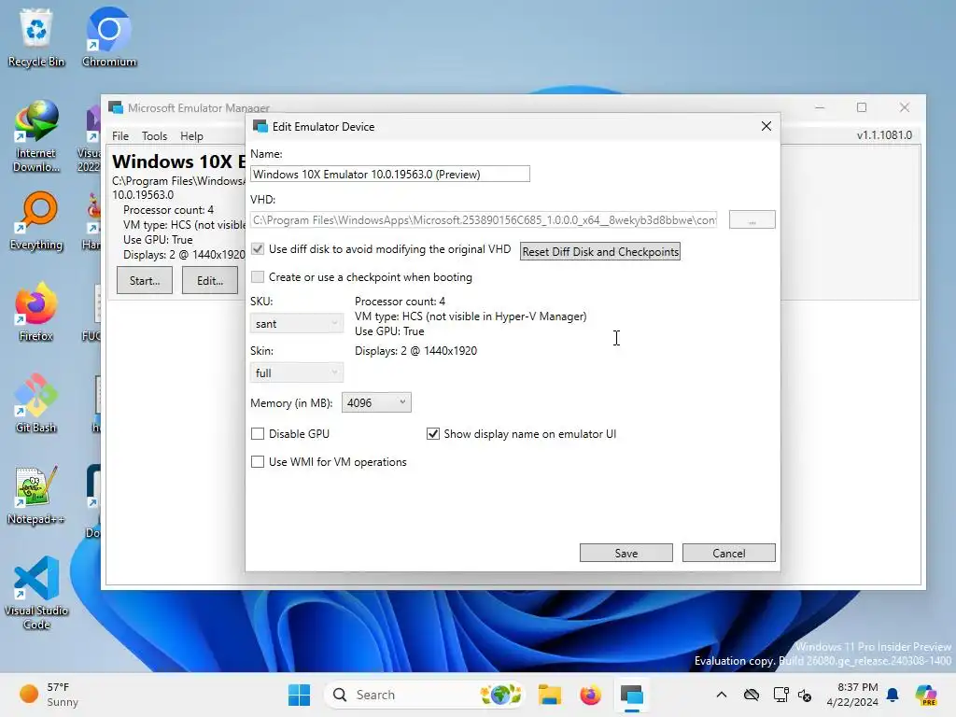This screenshot has width=956, height=717.
Task: Click version label v1.1.1081.0
Action: coord(884,134)
